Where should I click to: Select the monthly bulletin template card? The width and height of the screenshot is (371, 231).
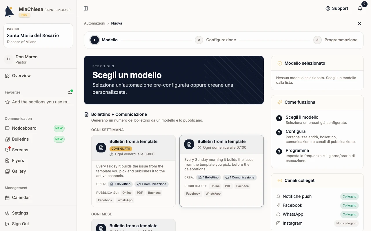[133, 225]
